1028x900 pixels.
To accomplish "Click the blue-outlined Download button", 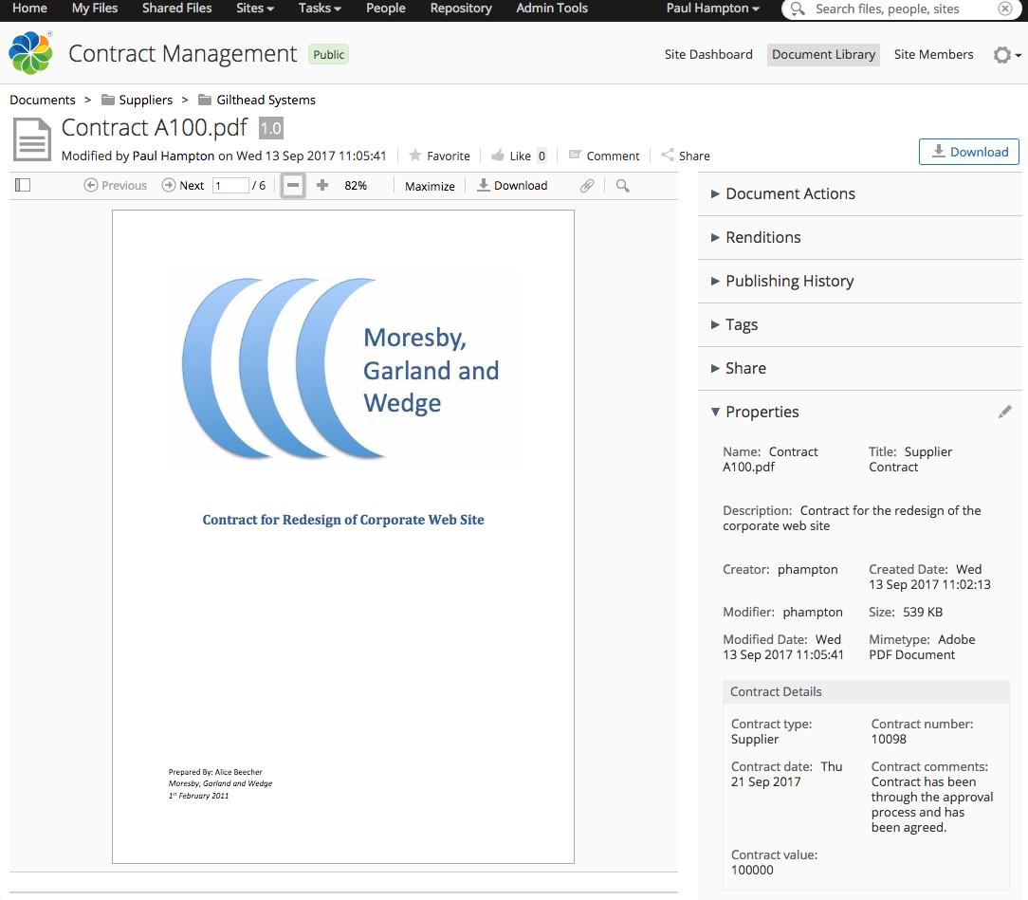I will (x=968, y=152).
